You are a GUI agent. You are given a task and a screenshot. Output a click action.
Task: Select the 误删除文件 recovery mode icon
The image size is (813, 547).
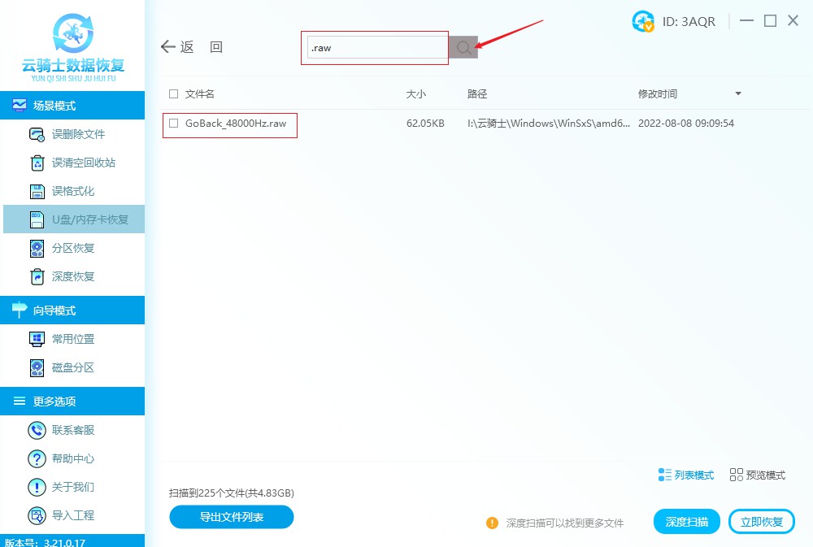point(37,134)
